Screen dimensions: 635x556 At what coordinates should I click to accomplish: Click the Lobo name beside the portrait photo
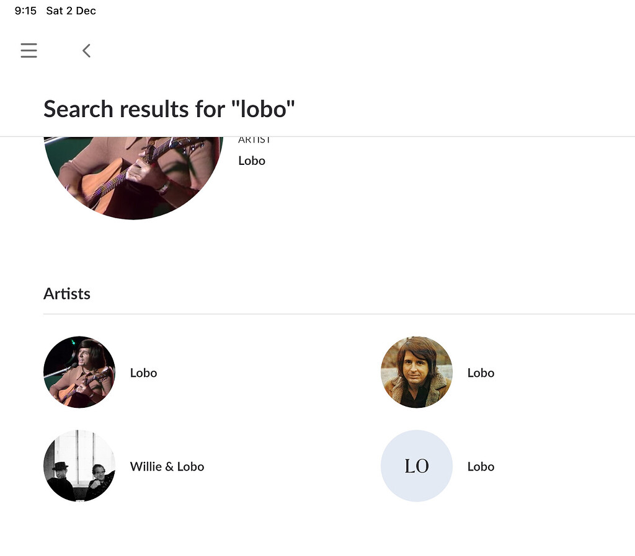click(x=481, y=373)
